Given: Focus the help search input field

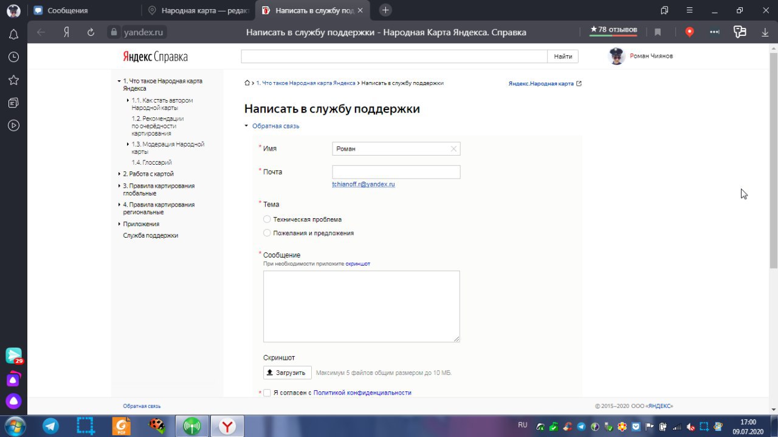Looking at the screenshot, I should pyautogui.click(x=394, y=57).
